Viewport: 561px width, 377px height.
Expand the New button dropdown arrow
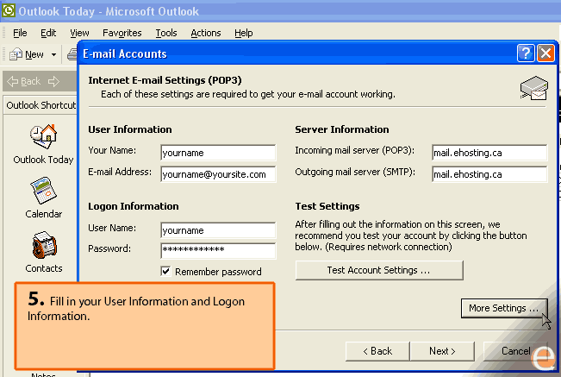pyautogui.click(x=53, y=54)
